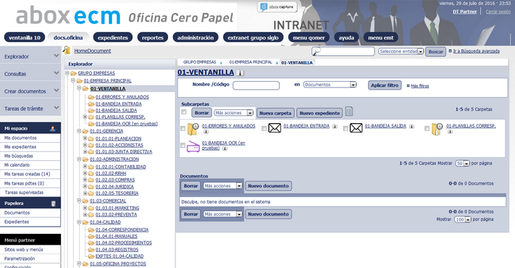The height and width of the screenshot is (268, 515).
Task: Check the 01-BANDEJA SALIDA checkbox
Action: click(x=346, y=128)
